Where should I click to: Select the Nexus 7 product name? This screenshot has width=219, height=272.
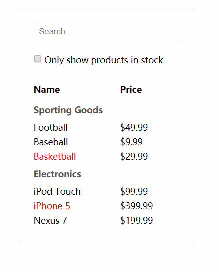pyautogui.click(x=50, y=220)
